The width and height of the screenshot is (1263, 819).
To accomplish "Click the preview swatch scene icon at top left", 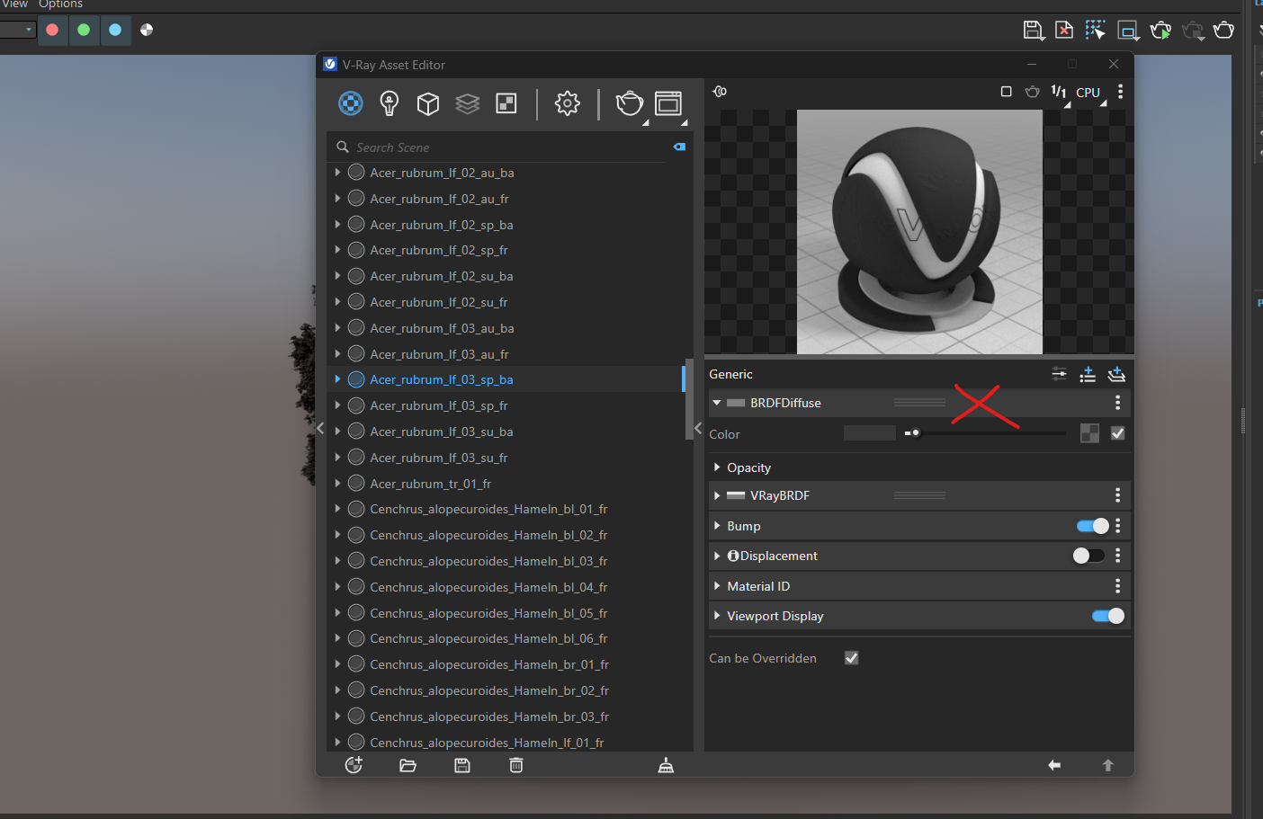I will [720, 92].
